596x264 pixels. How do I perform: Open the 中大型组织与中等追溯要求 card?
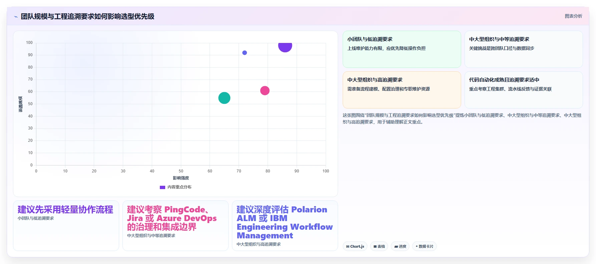click(x=524, y=49)
